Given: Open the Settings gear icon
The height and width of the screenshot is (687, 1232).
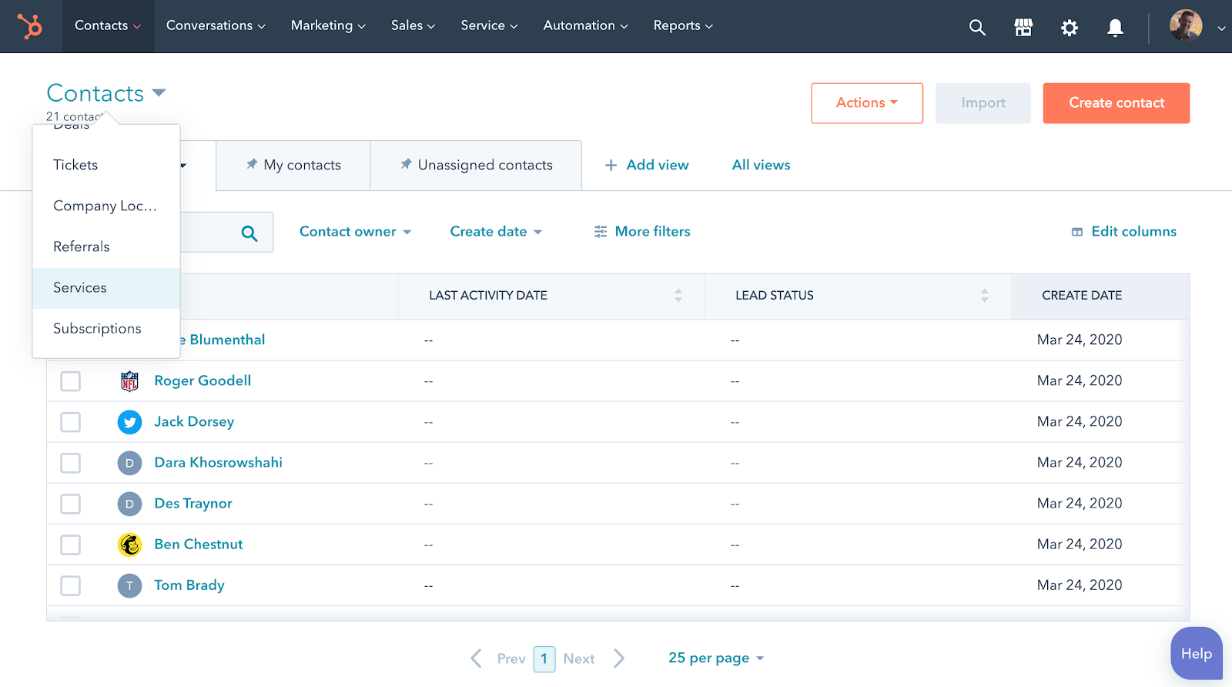Looking at the screenshot, I should (1070, 28).
